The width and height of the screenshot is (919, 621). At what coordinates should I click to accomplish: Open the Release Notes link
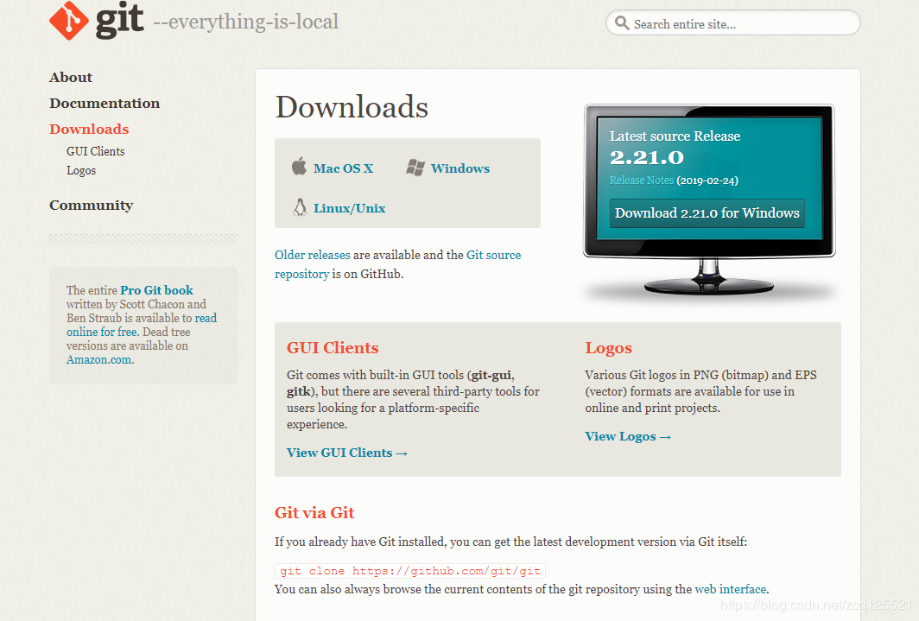click(x=641, y=181)
